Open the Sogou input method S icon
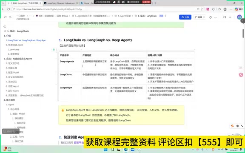 pyautogui.click(x=232, y=126)
